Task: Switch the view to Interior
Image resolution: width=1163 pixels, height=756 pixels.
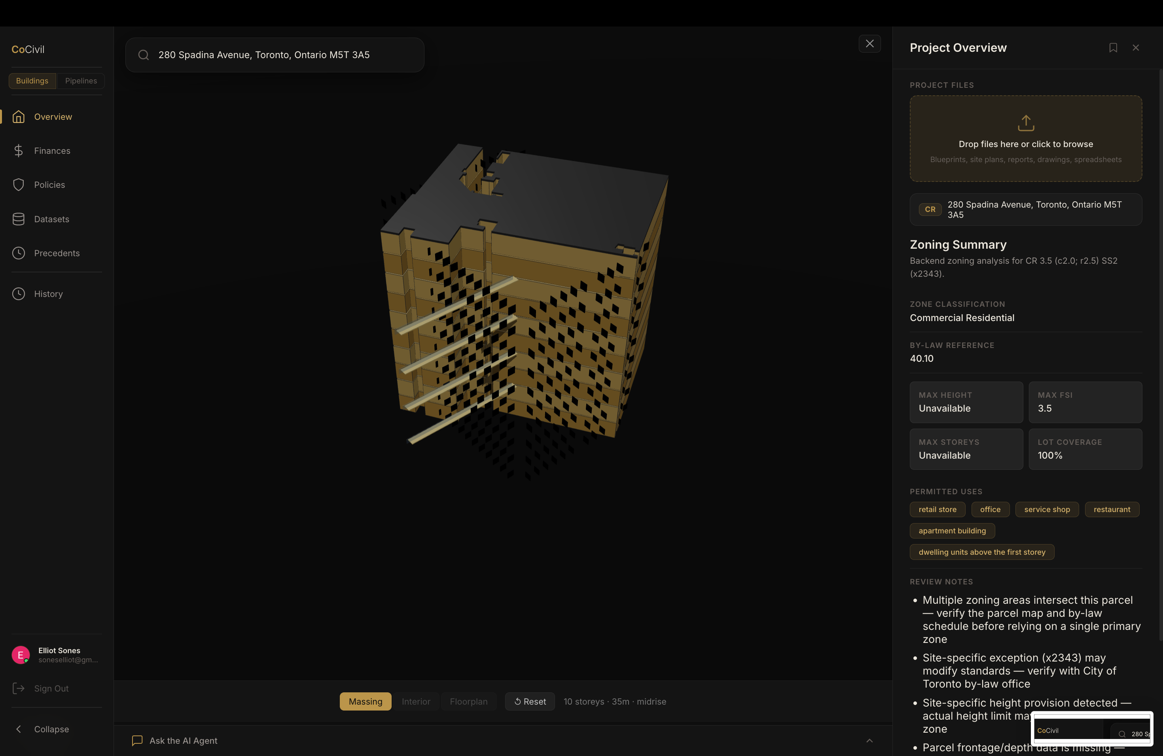Action: 416,701
